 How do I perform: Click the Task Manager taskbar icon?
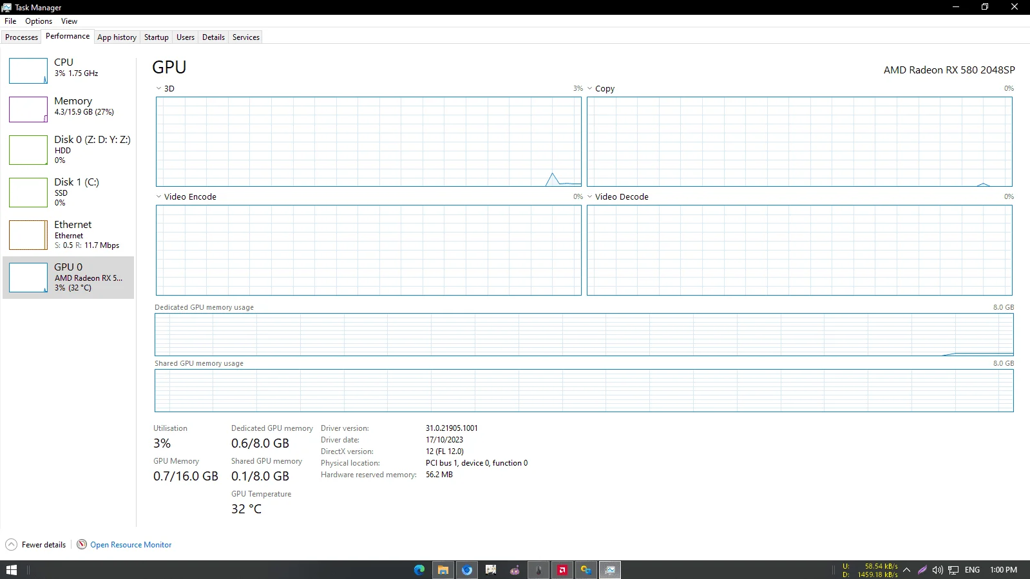tap(610, 570)
